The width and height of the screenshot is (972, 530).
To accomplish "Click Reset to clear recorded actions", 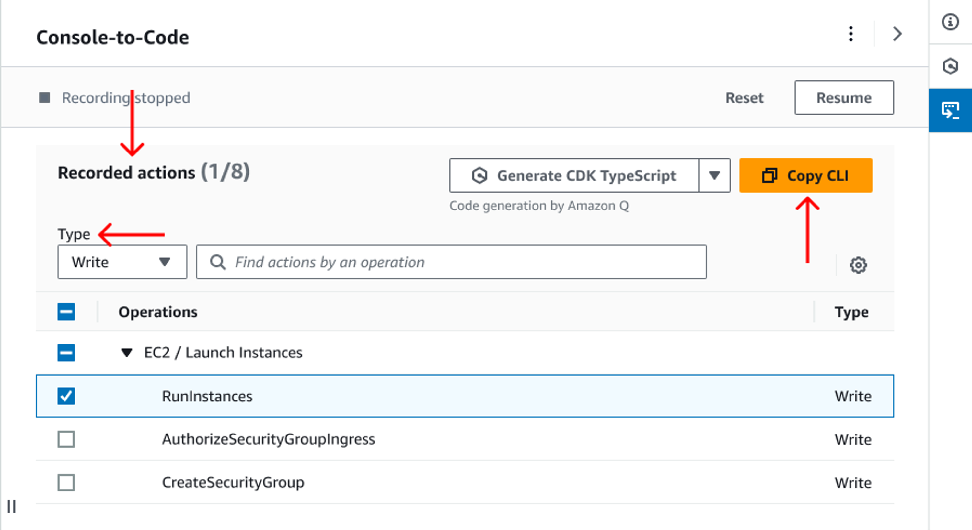I will point(744,98).
